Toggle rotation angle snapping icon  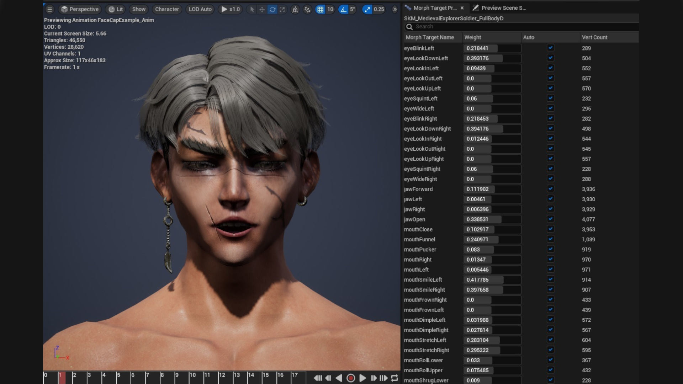[343, 9]
